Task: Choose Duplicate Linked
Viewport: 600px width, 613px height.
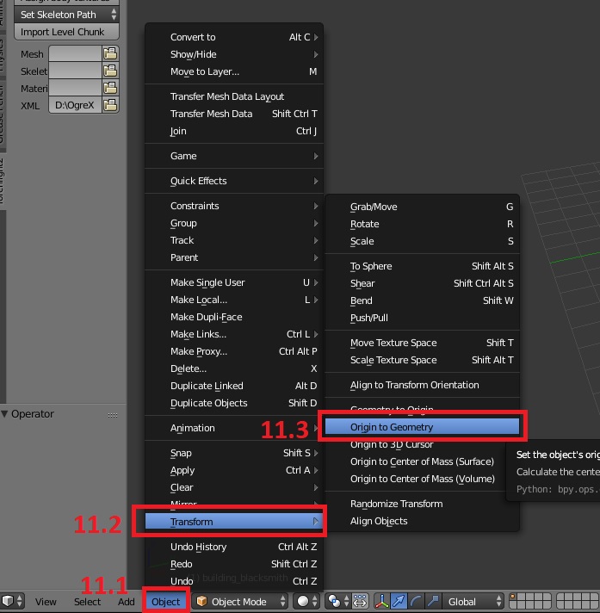Action: 234,386
